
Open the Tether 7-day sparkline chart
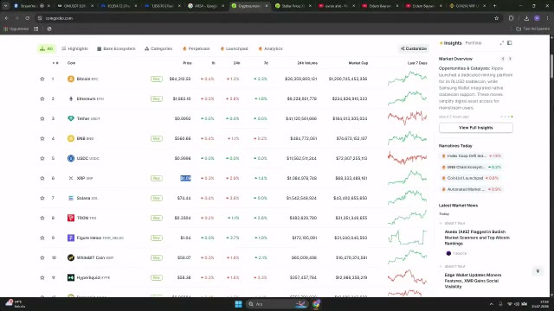(x=407, y=117)
